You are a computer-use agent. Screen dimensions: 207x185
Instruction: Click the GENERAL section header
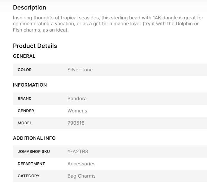point(24,56)
